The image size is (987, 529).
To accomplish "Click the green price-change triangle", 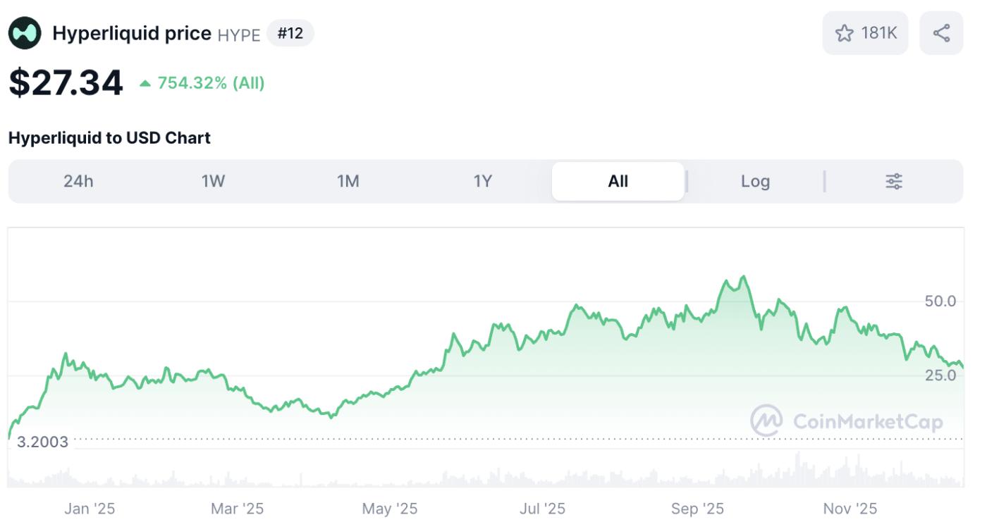I will (145, 84).
